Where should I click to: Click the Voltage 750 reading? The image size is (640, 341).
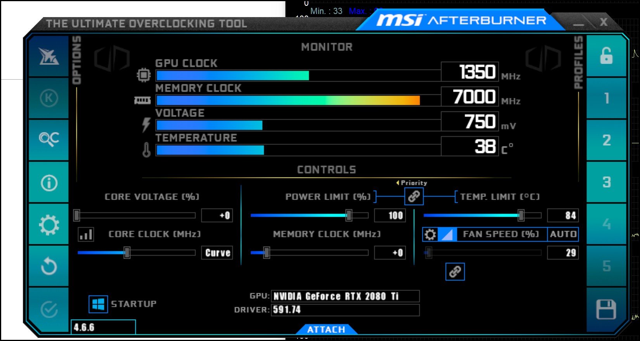pyautogui.click(x=470, y=122)
